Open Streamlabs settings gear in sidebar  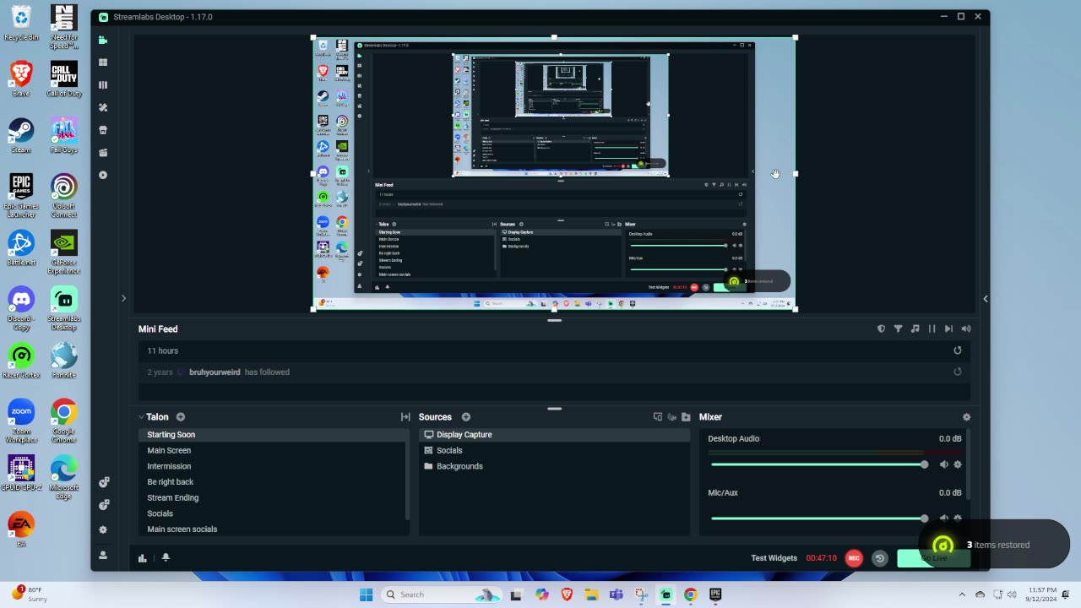[x=103, y=530]
